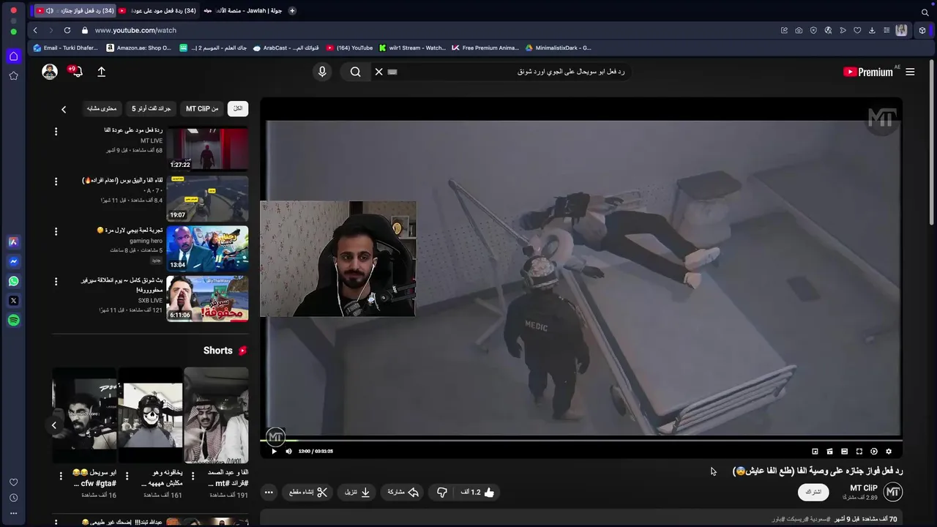Clear search text with X icon
This screenshot has height=527, width=937.
378,72
